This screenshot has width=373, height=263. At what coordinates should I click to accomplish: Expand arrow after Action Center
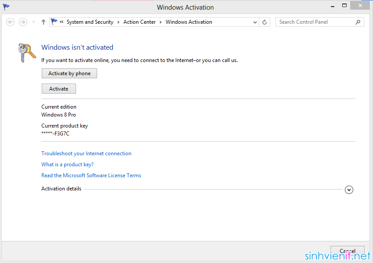160,22
